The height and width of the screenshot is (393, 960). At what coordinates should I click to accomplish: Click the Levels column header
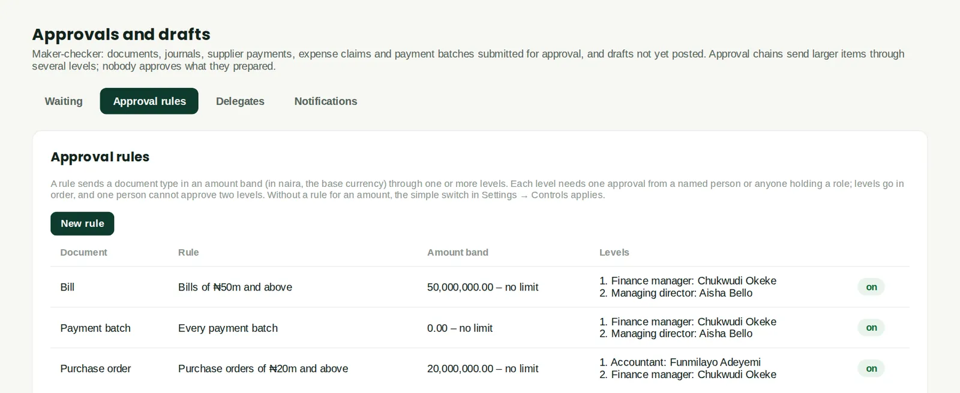tap(614, 252)
